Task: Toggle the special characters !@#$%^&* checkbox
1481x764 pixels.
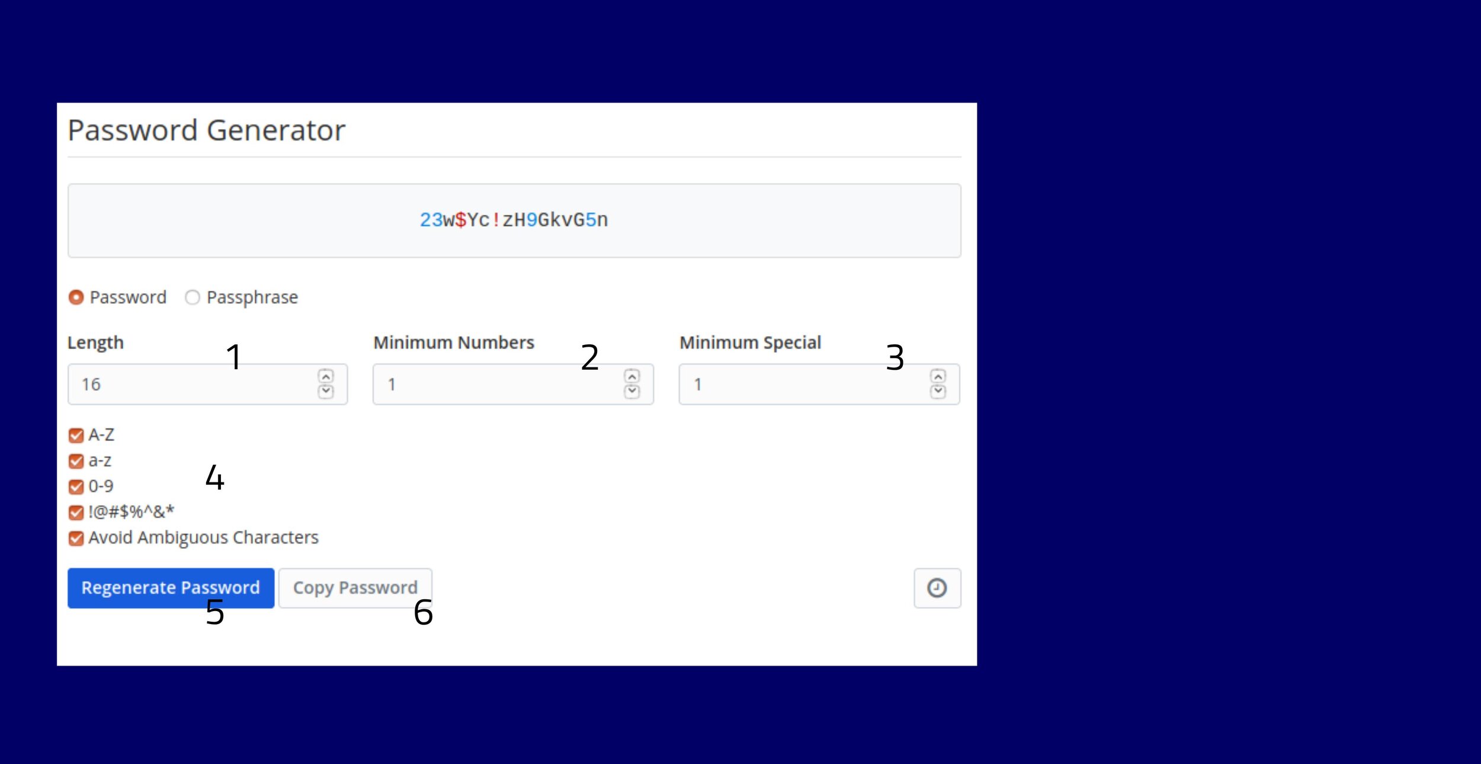Action: [x=75, y=511]
